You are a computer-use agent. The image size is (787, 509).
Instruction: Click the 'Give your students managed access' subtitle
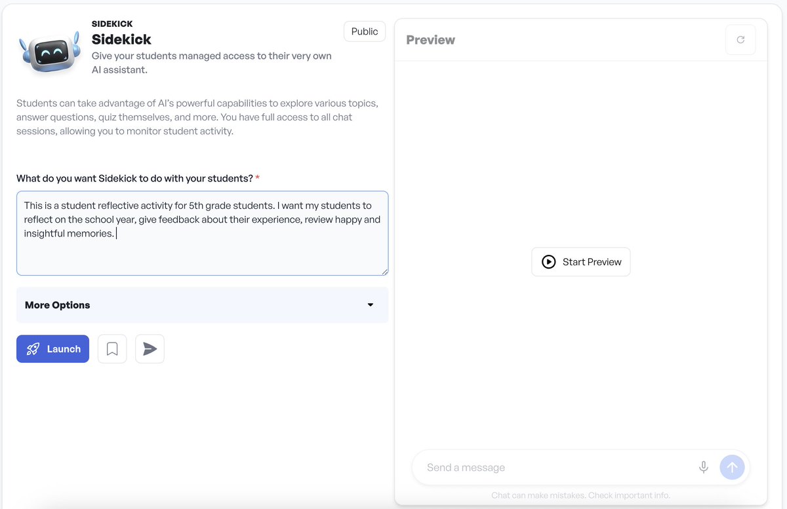pos(212,63)
